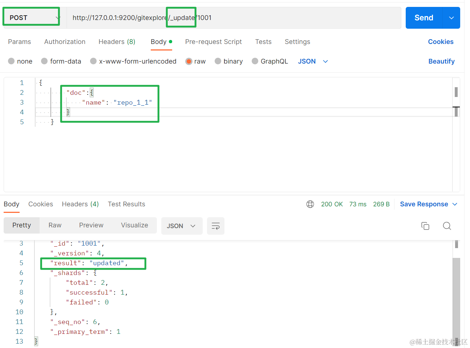Open the response format JSON dropdown
This screenshot has width=470, height=348.
coord(182,226)
